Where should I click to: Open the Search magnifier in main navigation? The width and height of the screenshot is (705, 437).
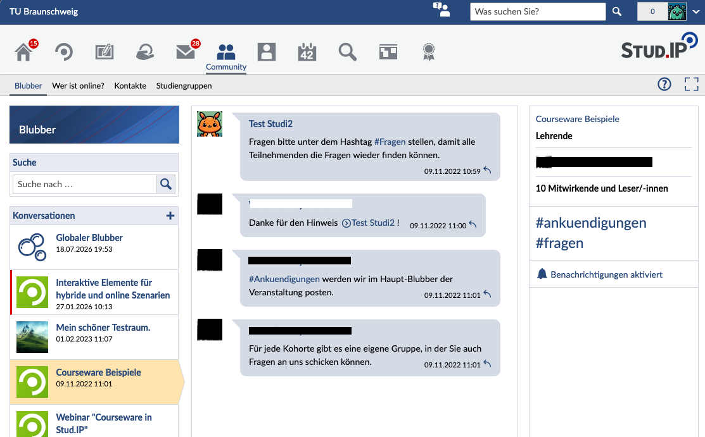coord(348,52)
